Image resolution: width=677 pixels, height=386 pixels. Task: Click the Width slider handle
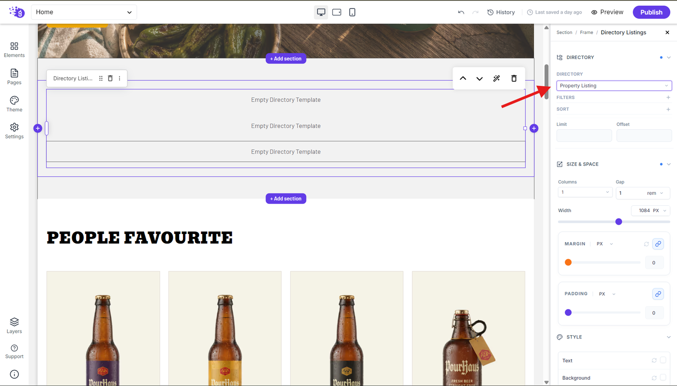618,222
